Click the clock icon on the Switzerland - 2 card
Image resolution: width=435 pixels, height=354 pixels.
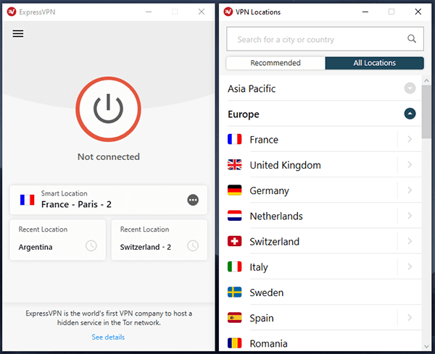coord(193,245)
